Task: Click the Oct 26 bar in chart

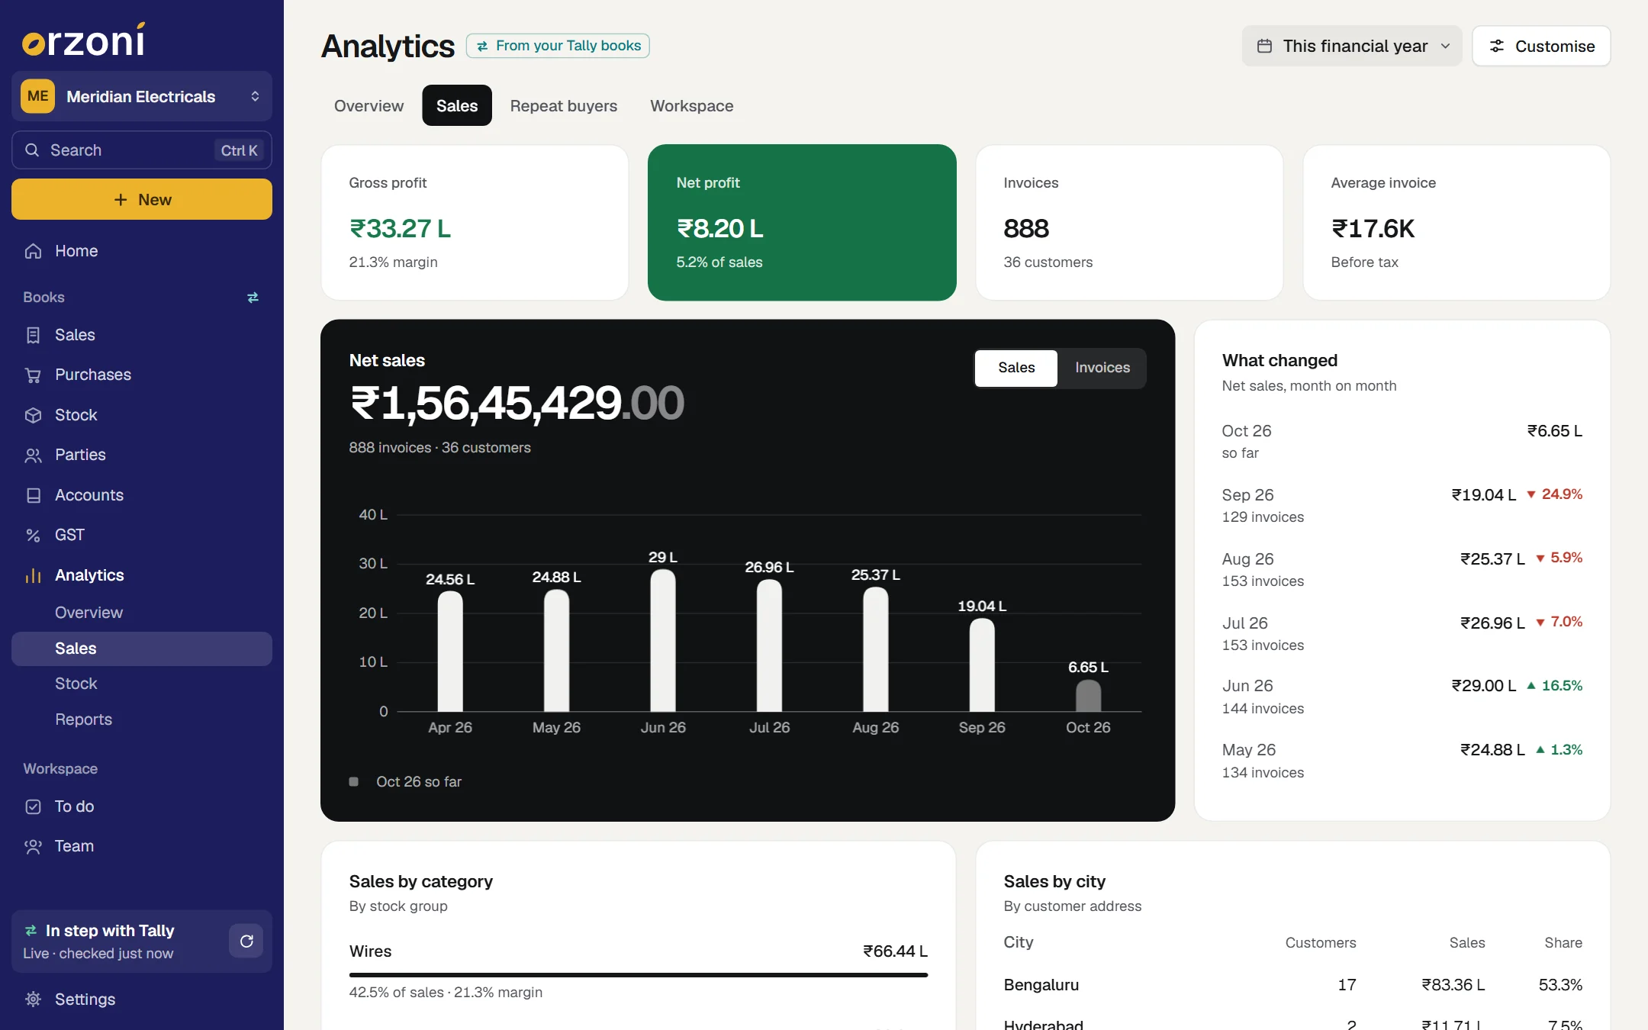Action: coord(1088,695)
